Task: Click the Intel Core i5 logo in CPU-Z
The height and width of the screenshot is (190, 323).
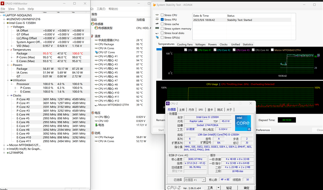Action: point(243,123)
